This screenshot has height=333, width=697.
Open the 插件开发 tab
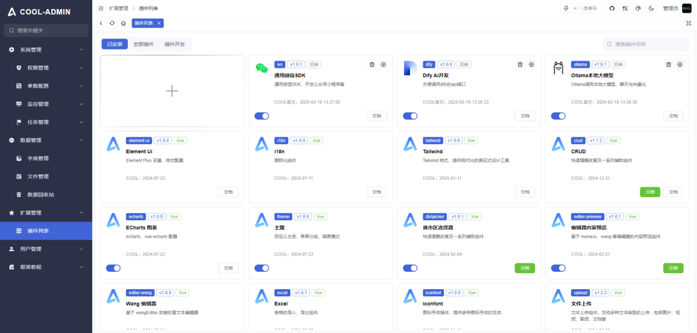tap(174, 44)
